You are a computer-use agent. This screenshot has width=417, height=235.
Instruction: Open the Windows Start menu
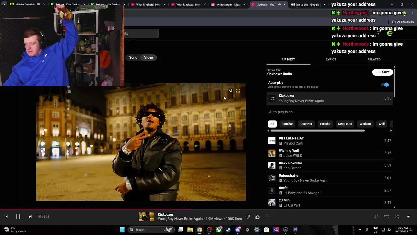click(122, 230)
